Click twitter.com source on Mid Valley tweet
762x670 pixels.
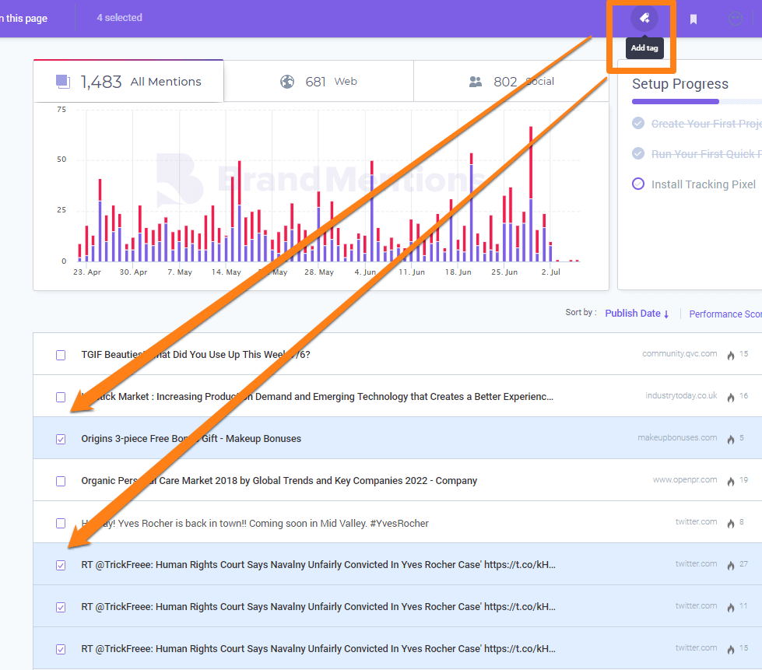pos(696,522)
